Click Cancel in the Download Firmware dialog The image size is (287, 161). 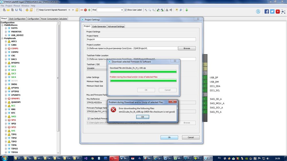click(167, 90)
